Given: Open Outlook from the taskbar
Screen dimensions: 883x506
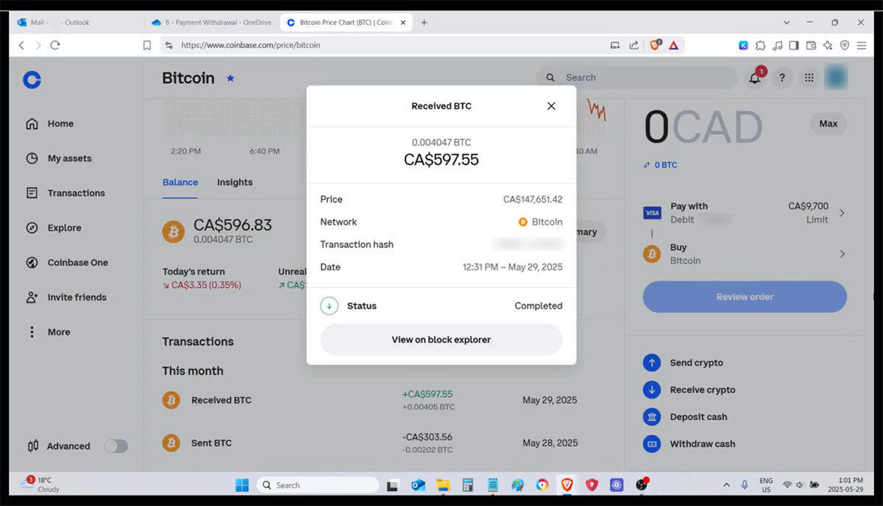Looking at the screenshot, I should (419, 485).
